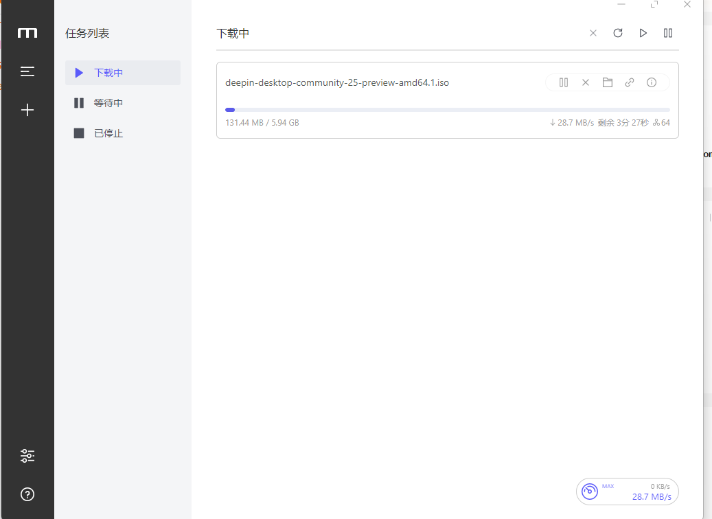This screenshot has height=519, width=712.
Task: Click the deepin-desktop-community iso file name
Action: [x=337, y=82]
